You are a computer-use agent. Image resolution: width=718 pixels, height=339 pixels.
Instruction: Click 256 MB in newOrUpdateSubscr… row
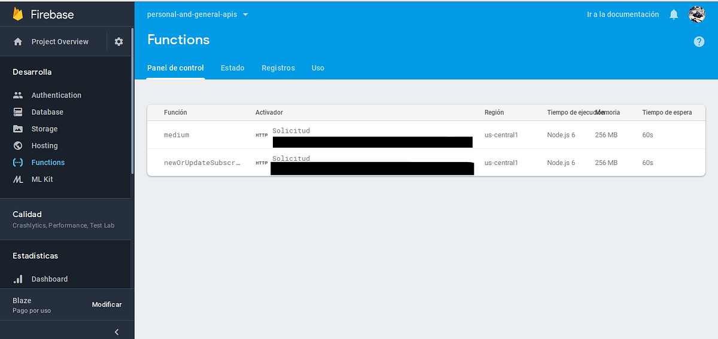pos(606,163)
